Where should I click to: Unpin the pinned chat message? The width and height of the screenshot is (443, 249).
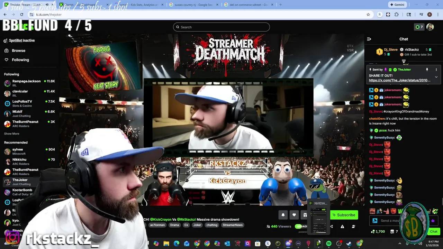(x=427, y=70)
